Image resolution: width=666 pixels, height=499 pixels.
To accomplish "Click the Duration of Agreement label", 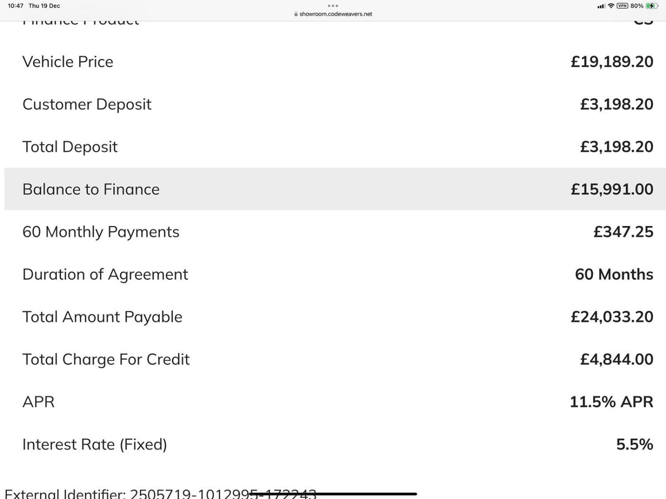I will pyautogui.click(x=105, y=274).
